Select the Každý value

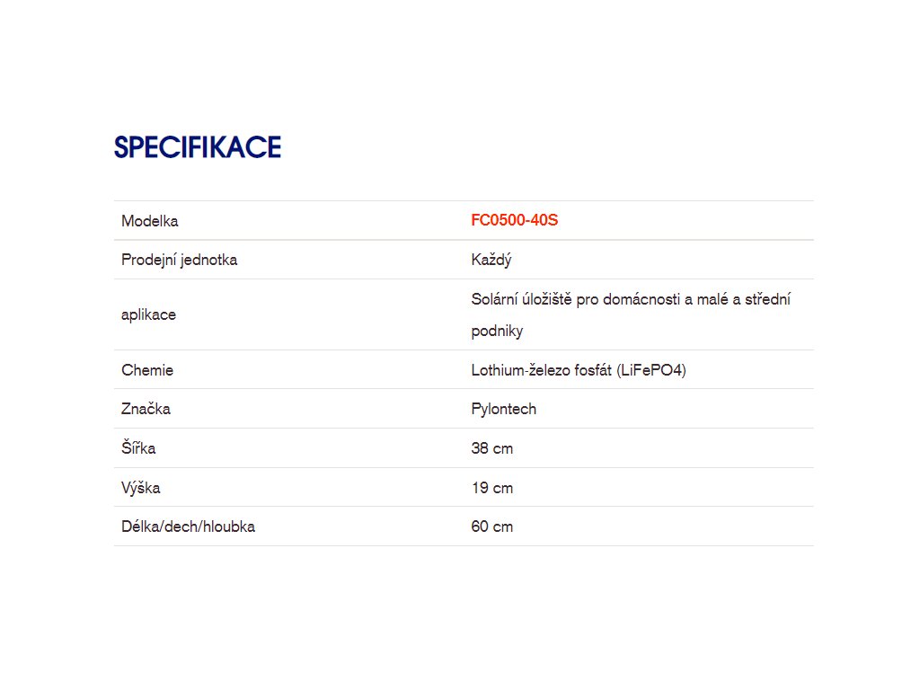[491, 260]
